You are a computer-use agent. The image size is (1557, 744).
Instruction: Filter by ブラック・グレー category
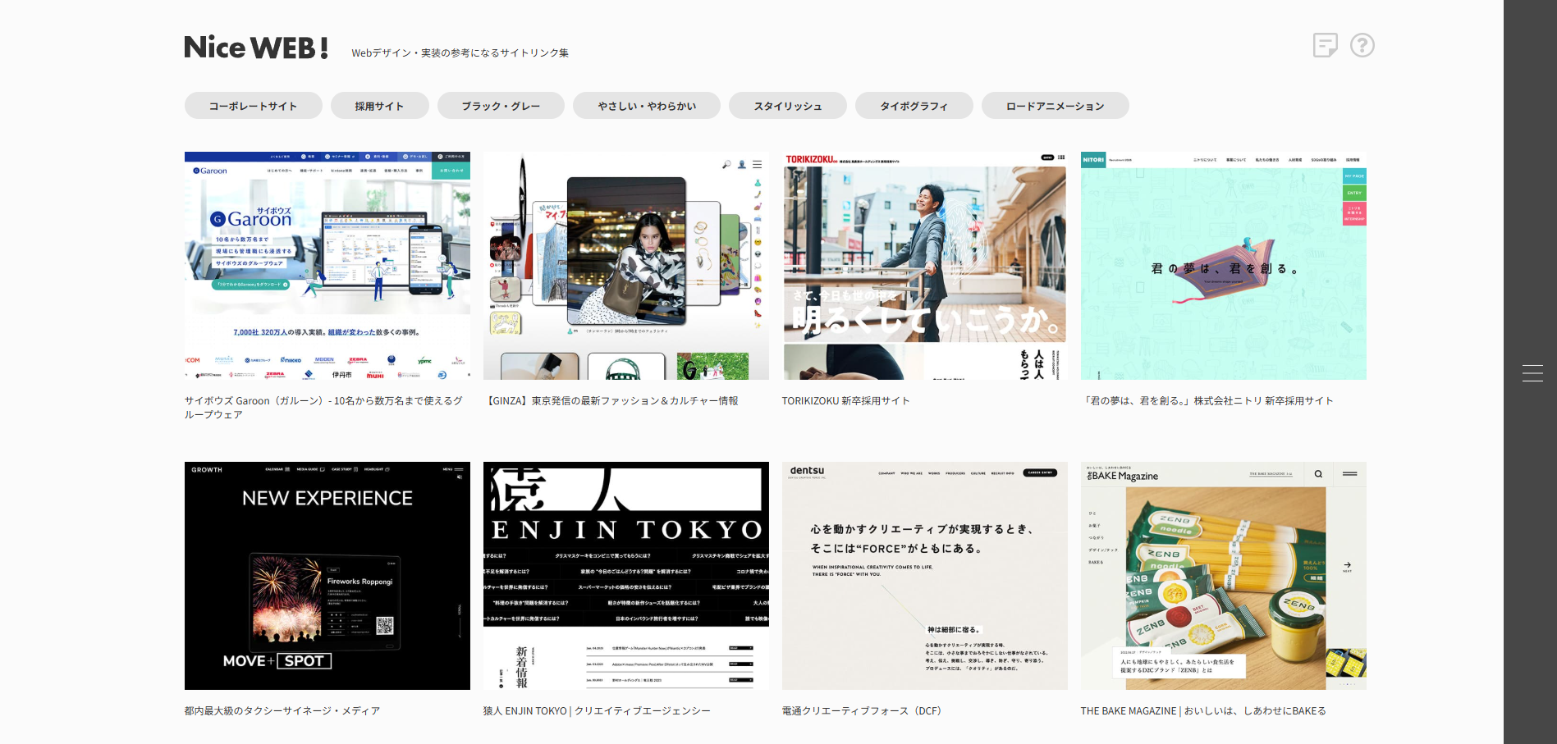pyautogui.click(x=500, y=106)
